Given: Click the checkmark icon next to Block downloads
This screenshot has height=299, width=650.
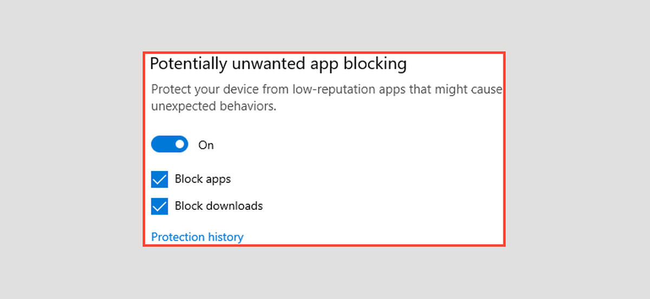Looking at the screenshot, I should (x=159, y=206).
